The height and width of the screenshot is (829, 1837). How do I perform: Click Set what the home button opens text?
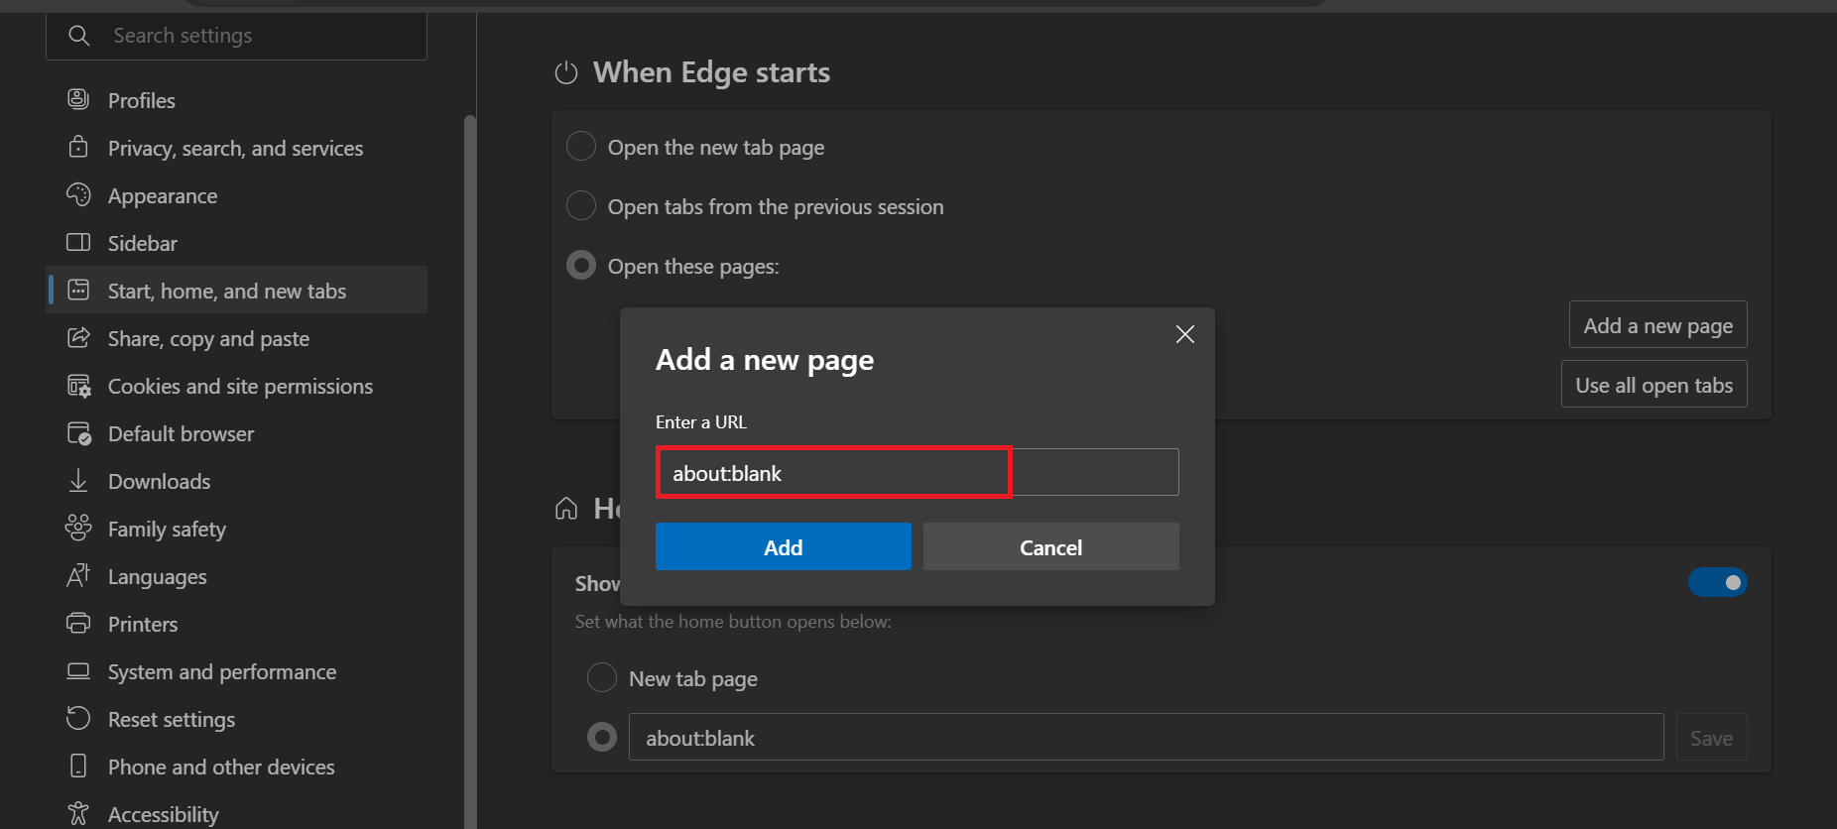[x=733, y=622]
